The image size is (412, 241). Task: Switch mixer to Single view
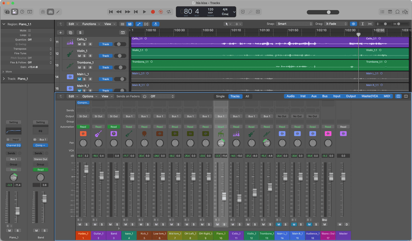click(x=220, y=96)
